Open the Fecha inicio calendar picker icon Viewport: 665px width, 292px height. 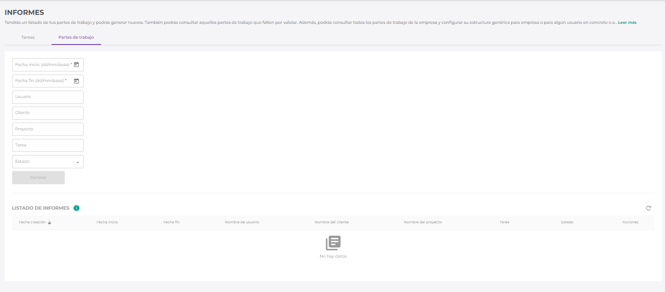pos(76,65)
